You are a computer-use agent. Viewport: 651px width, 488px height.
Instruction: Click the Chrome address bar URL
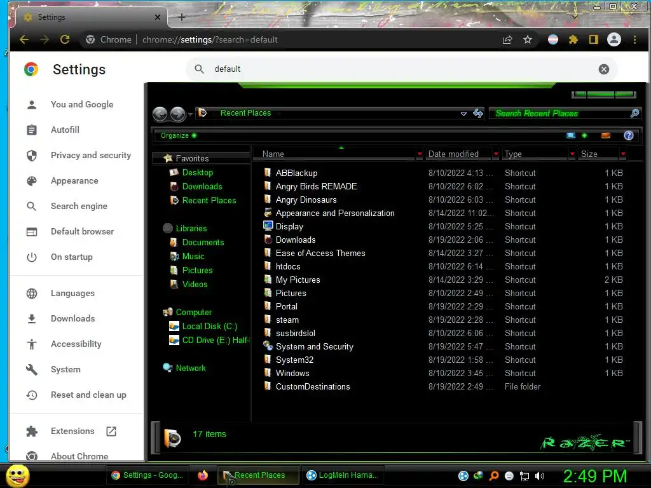coord(210,40)
